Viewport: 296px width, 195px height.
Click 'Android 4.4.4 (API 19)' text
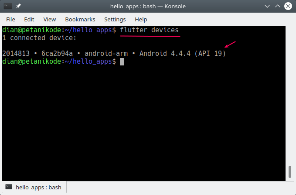tap(183, 54)
